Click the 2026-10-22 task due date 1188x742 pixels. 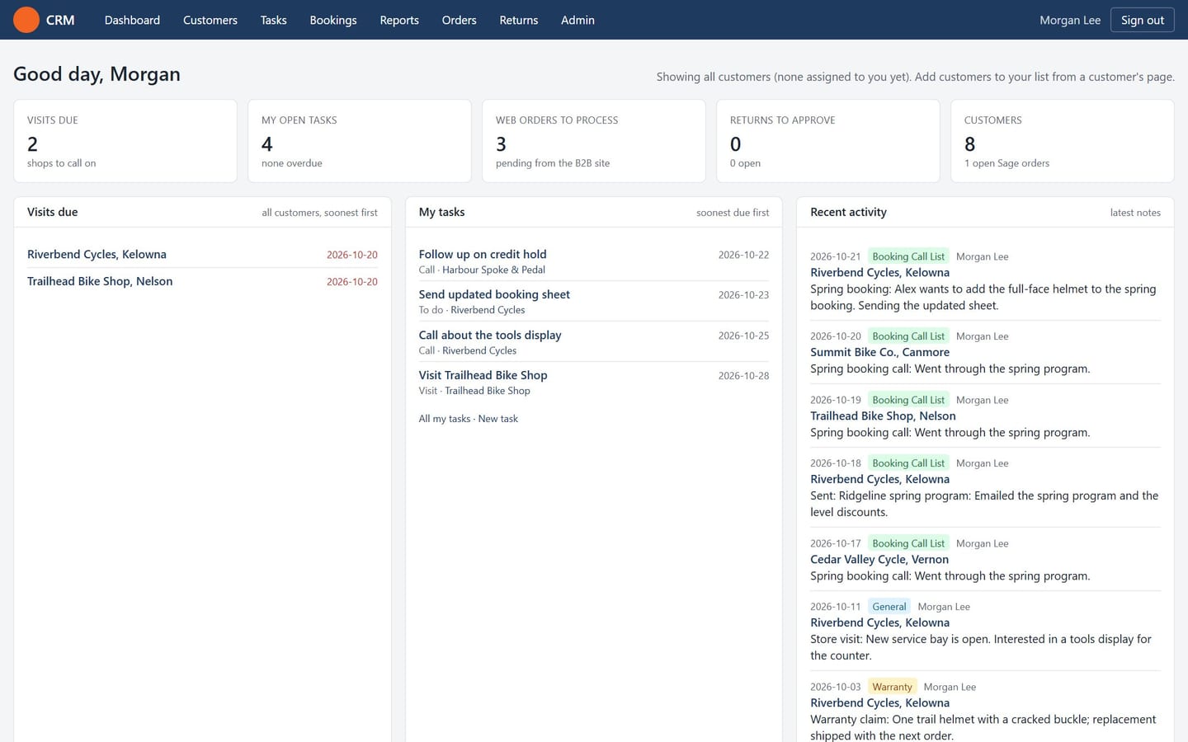(743, 255)
